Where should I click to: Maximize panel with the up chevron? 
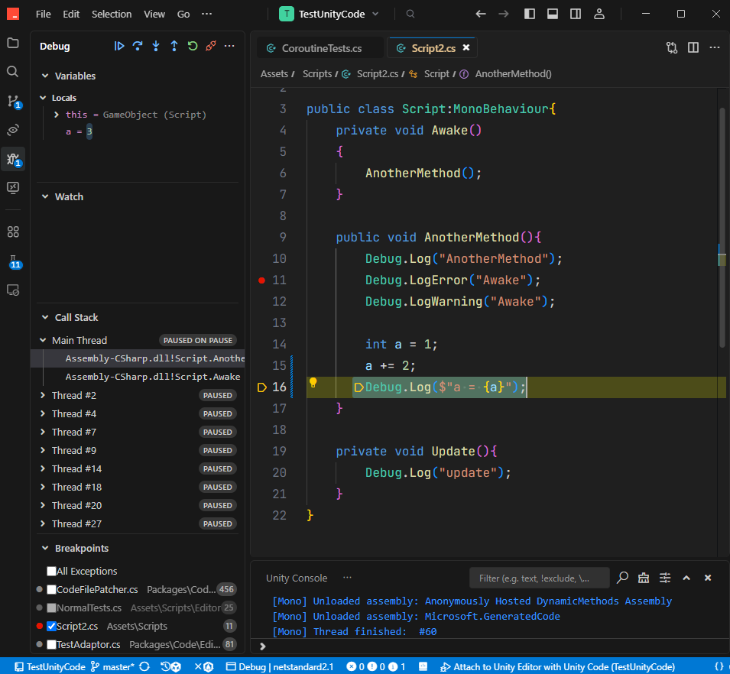point(686,578)
